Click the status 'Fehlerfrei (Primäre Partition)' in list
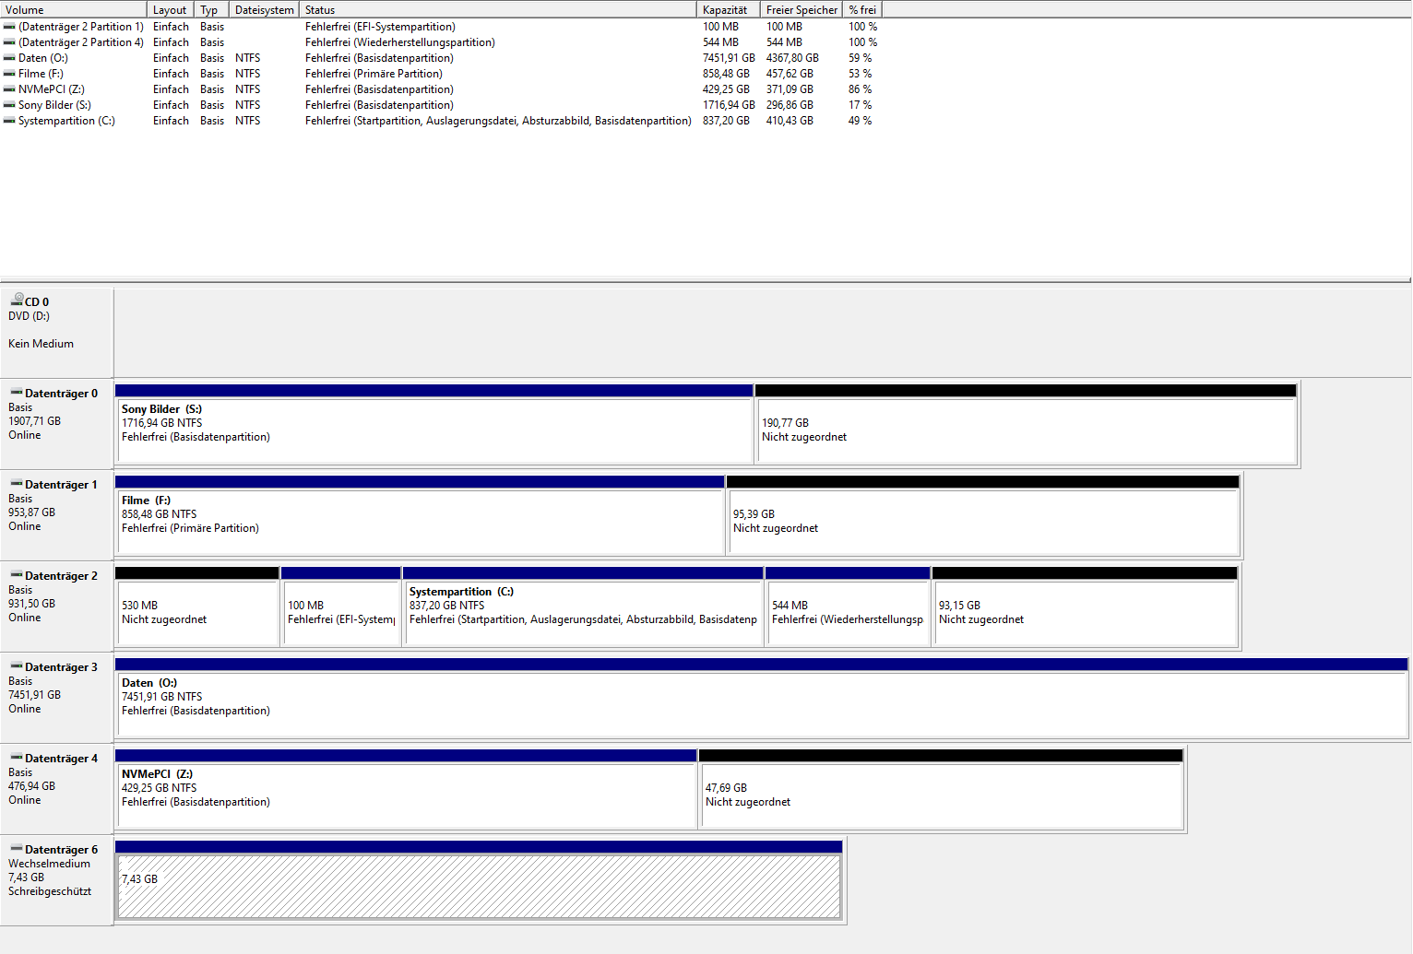This screenshot has width=1413, height=954. tap(374, 74)
